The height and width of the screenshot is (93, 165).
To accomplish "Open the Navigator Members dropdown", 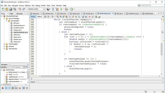I will [7, 67].
